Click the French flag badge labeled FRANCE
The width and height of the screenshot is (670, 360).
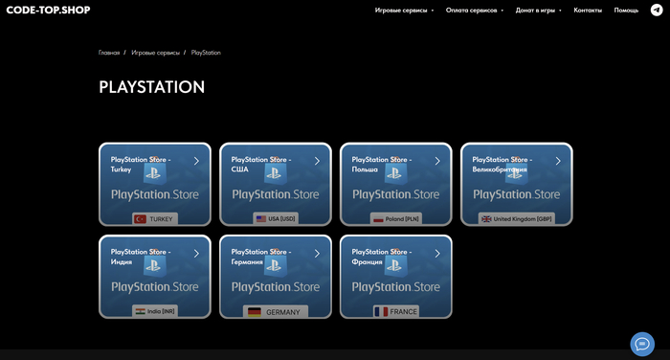tap(396, 311)
